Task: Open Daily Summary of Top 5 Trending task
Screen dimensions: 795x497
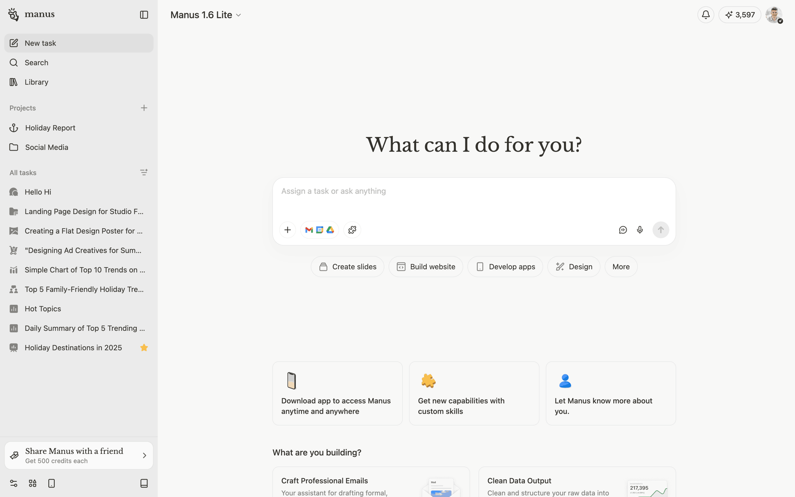Action: point(79,328)
